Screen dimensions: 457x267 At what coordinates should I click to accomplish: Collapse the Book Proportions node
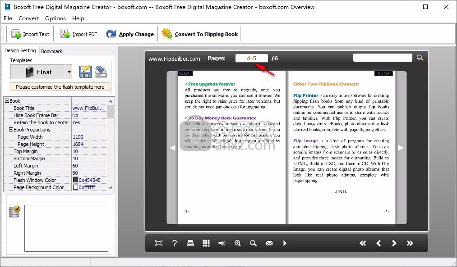(x=11, y=129)
